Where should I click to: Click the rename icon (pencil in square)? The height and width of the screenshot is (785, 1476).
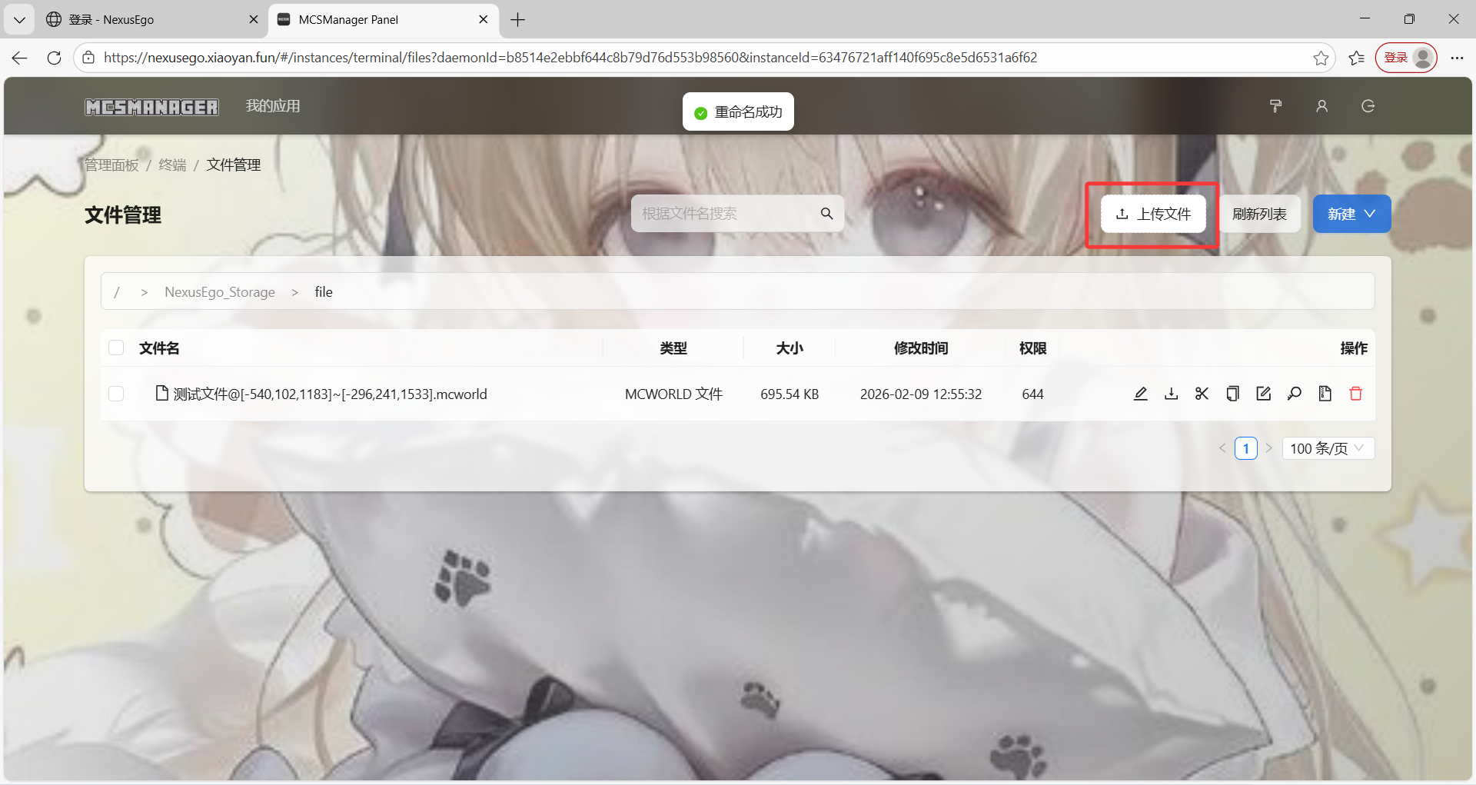tap(1264, 394)
